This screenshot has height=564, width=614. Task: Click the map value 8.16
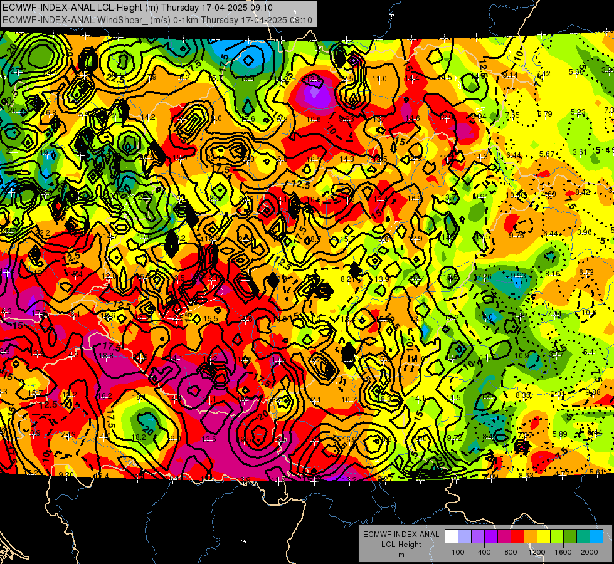tap(553, 274)
